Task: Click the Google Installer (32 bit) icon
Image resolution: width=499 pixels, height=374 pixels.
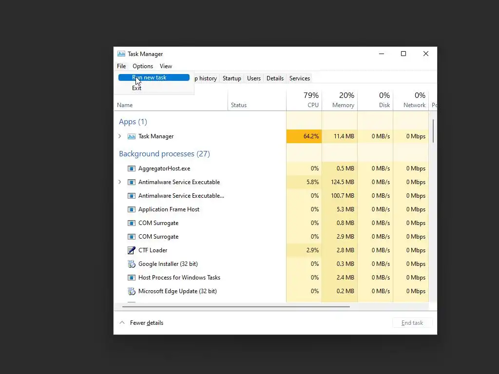Action: pyautogui.click(x=132, y=264)
